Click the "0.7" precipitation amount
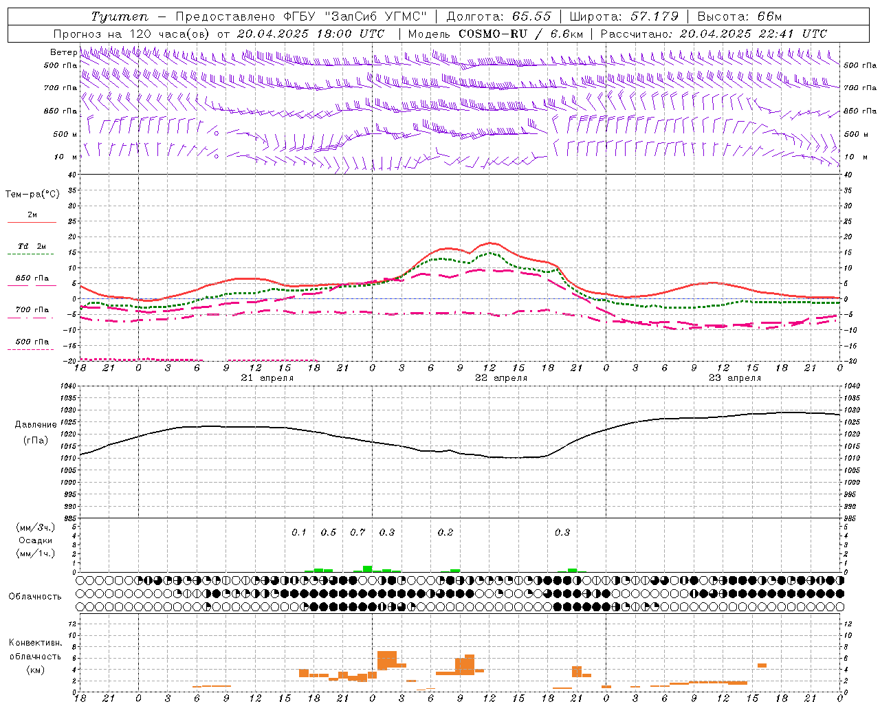This screenshot has height=704, width=880. coord(357,532)
